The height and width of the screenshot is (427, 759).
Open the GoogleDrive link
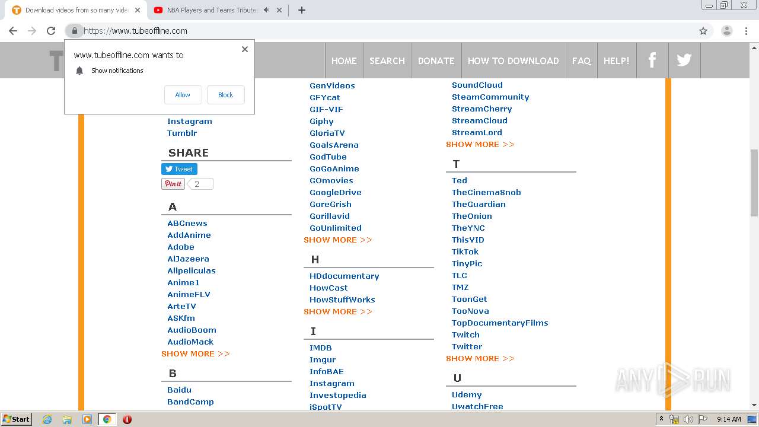coord(336,192)
